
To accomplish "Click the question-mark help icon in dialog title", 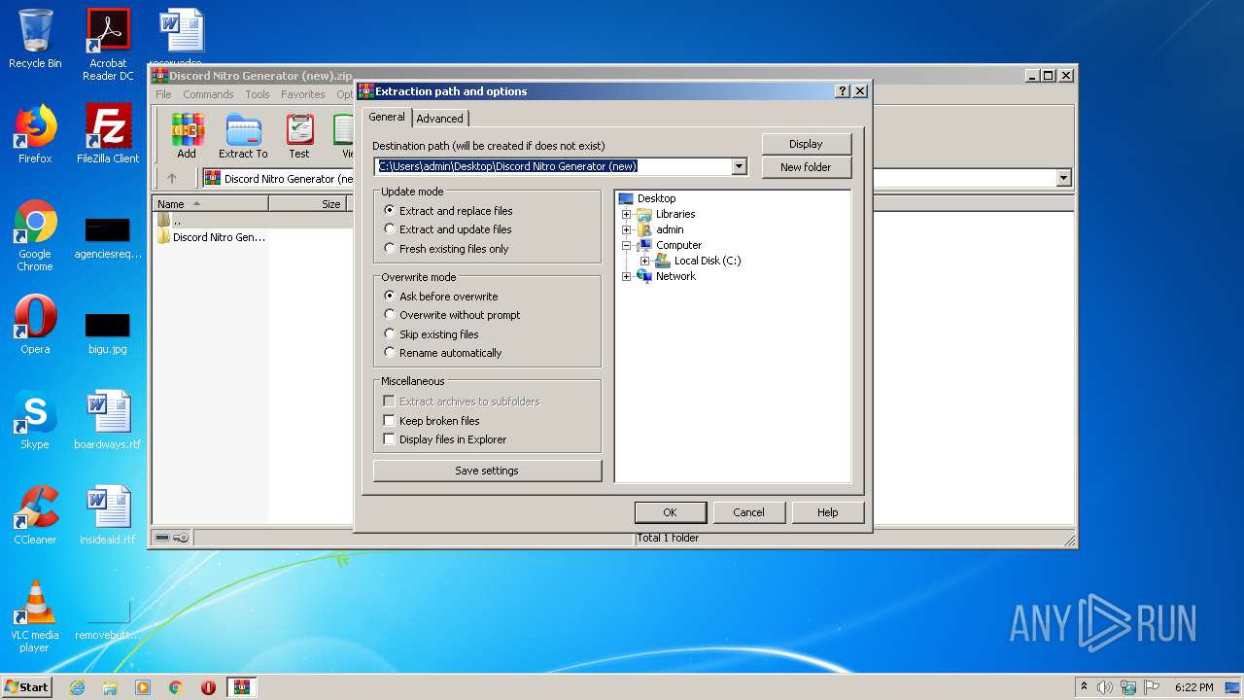I will click(842, 90).
